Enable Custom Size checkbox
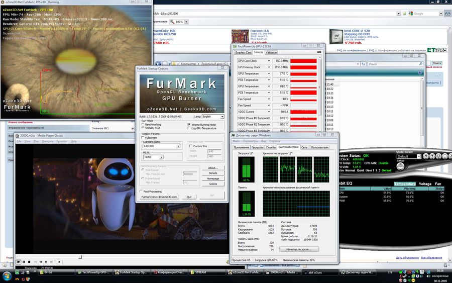The height and width of the screenshot is (283, 452). pyautogui.click(x=191, y=146)
